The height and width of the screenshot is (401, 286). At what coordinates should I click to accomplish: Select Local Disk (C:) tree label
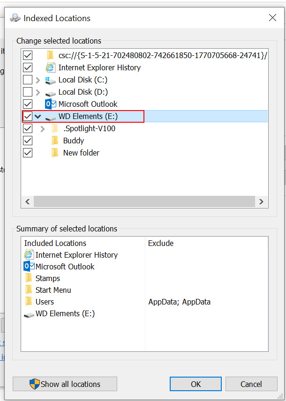coord(83,80)
